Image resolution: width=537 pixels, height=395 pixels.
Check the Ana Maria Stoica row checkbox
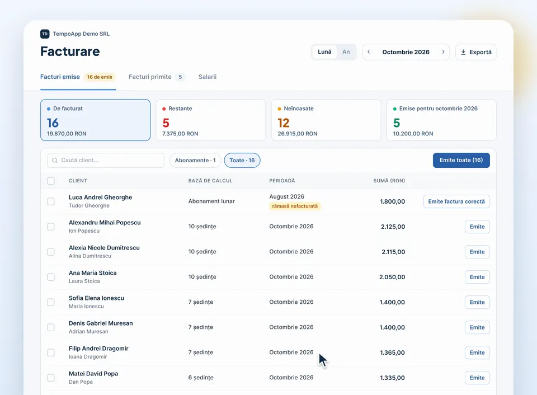(51, 277)
